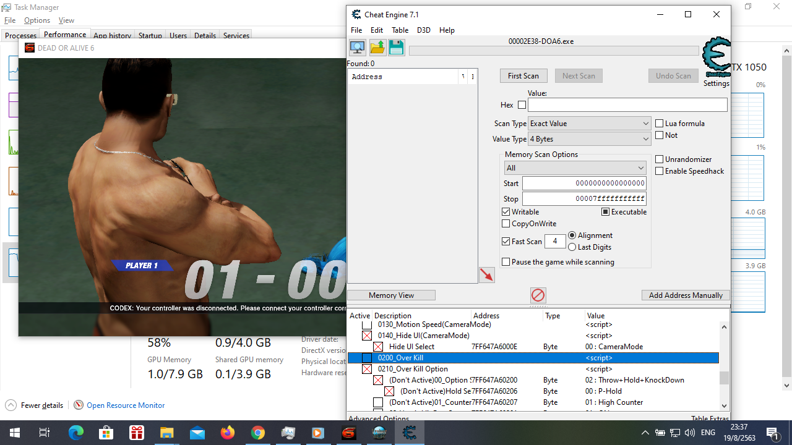
Task: Click the Cheat Engine logo settings icon
Action: point(716,57)
